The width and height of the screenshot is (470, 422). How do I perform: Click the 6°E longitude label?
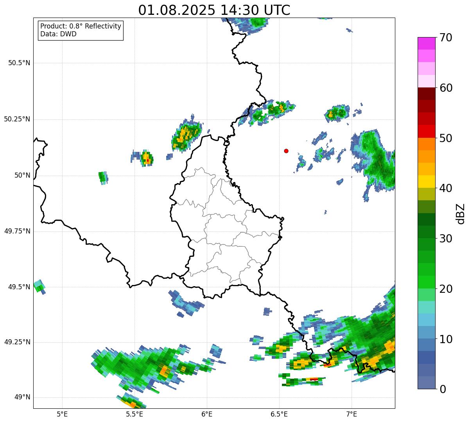(x=207, y=414)
